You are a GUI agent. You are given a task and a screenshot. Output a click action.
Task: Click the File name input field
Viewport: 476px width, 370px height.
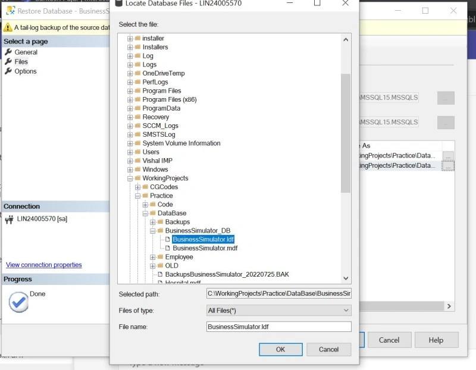(278, 327)
